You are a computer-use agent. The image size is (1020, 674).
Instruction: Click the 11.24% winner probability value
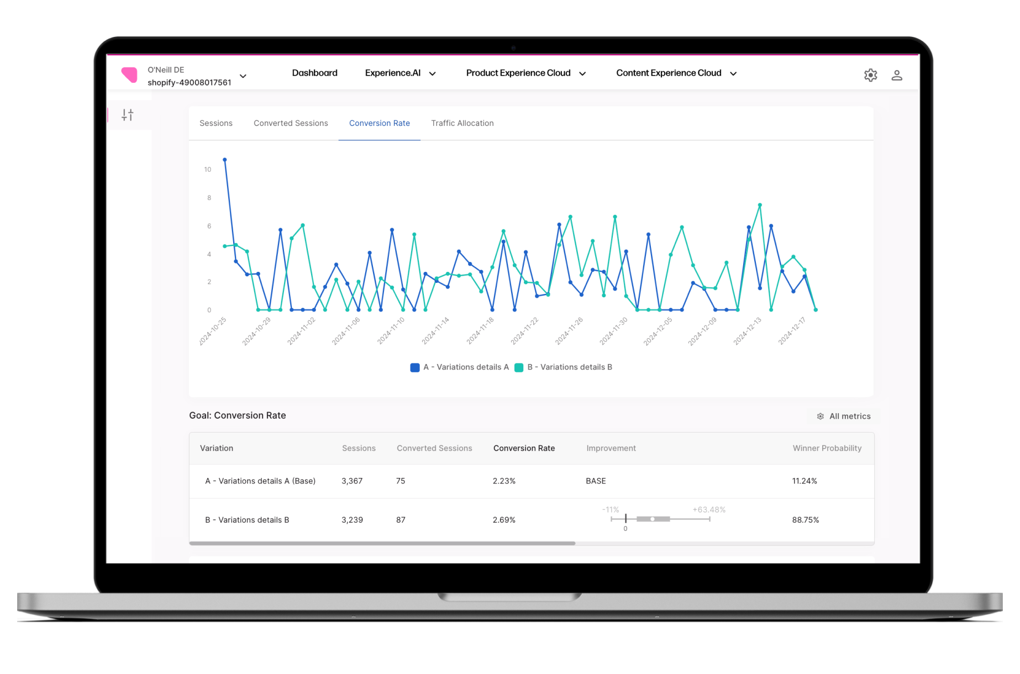[805, 481]
